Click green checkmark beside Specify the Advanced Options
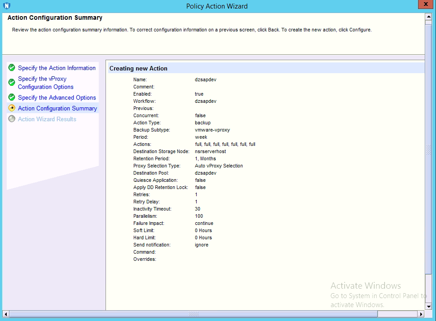This screenshot has height=321, width=436. [x=12, y=97]
